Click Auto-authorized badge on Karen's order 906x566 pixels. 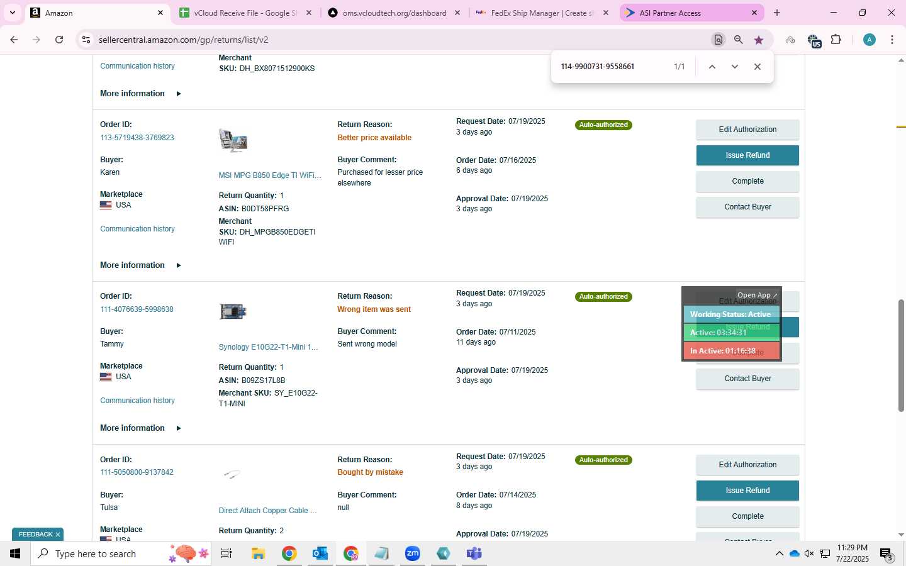(603, 125)
